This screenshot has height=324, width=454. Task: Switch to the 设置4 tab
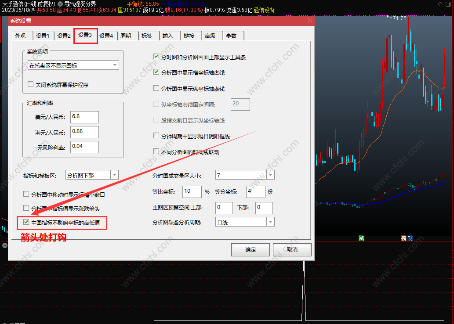tap(106, 36)
